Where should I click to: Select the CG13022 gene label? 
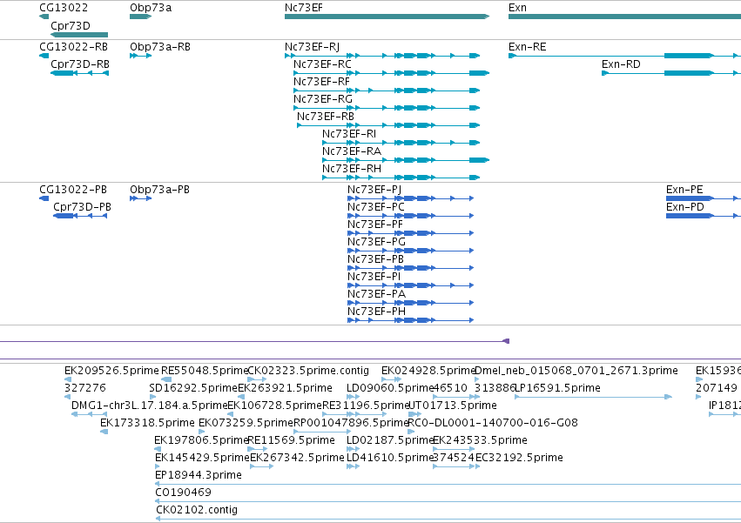(64, 8)
